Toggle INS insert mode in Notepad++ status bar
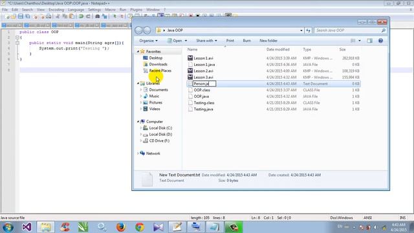The width and height of the screenshot is (414, 233). 402,217
